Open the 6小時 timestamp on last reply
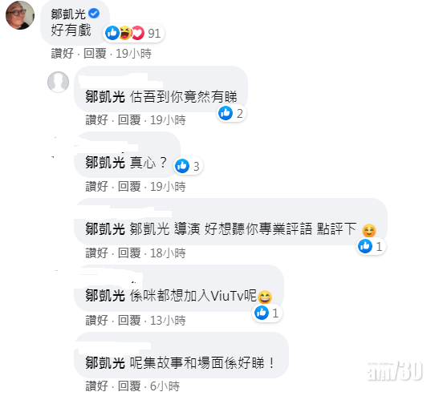The image size is (439, 396). (165, 386)
